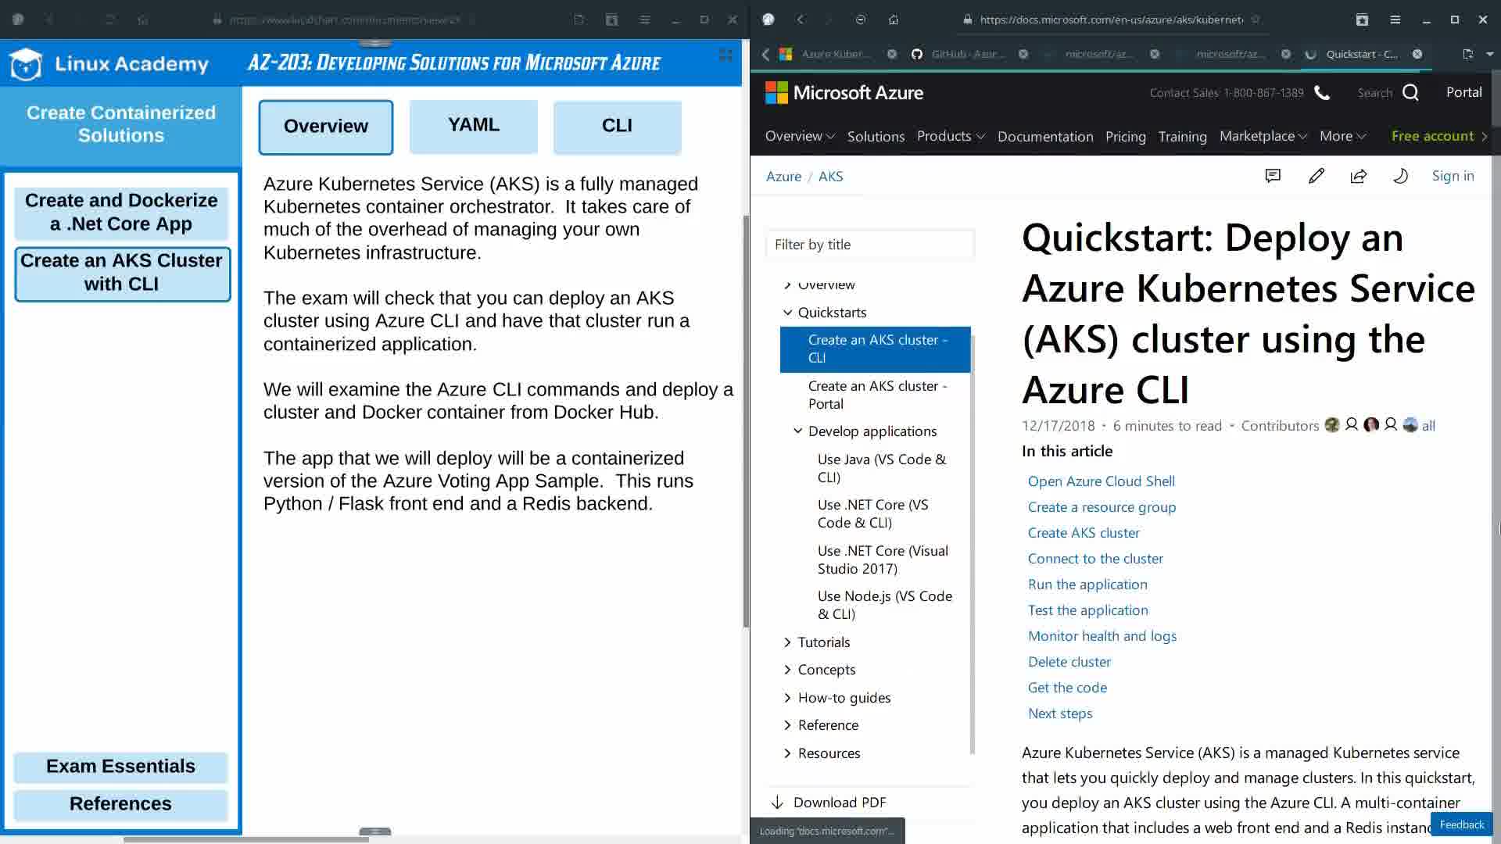Click the search magnifier icon
The height and width of the screenshot is (844, 1501).
[1410, 93]
